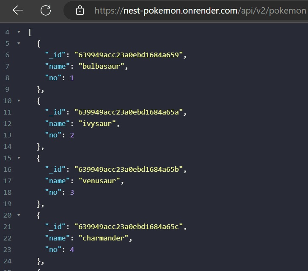The height and width of the screenshot is (271, 308).
Task: Select the name value "venusaur"
Action: click(x=99, y=181)
